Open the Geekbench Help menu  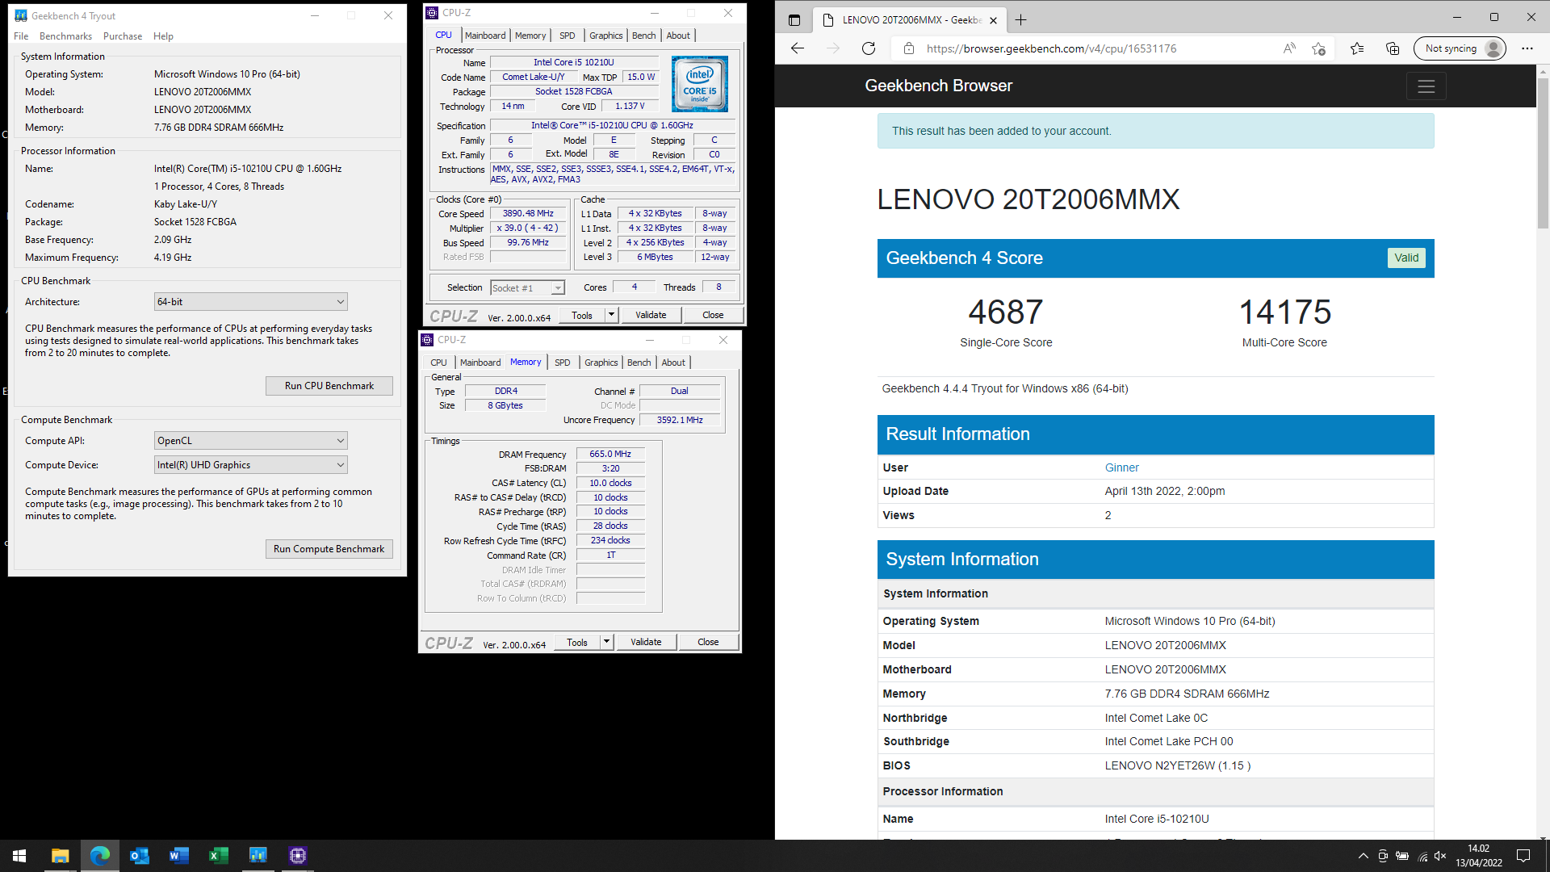click(x=163, y=36)
